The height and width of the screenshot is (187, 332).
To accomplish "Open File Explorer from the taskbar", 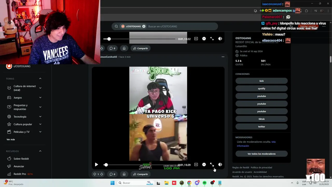I will tap(166, 183).
